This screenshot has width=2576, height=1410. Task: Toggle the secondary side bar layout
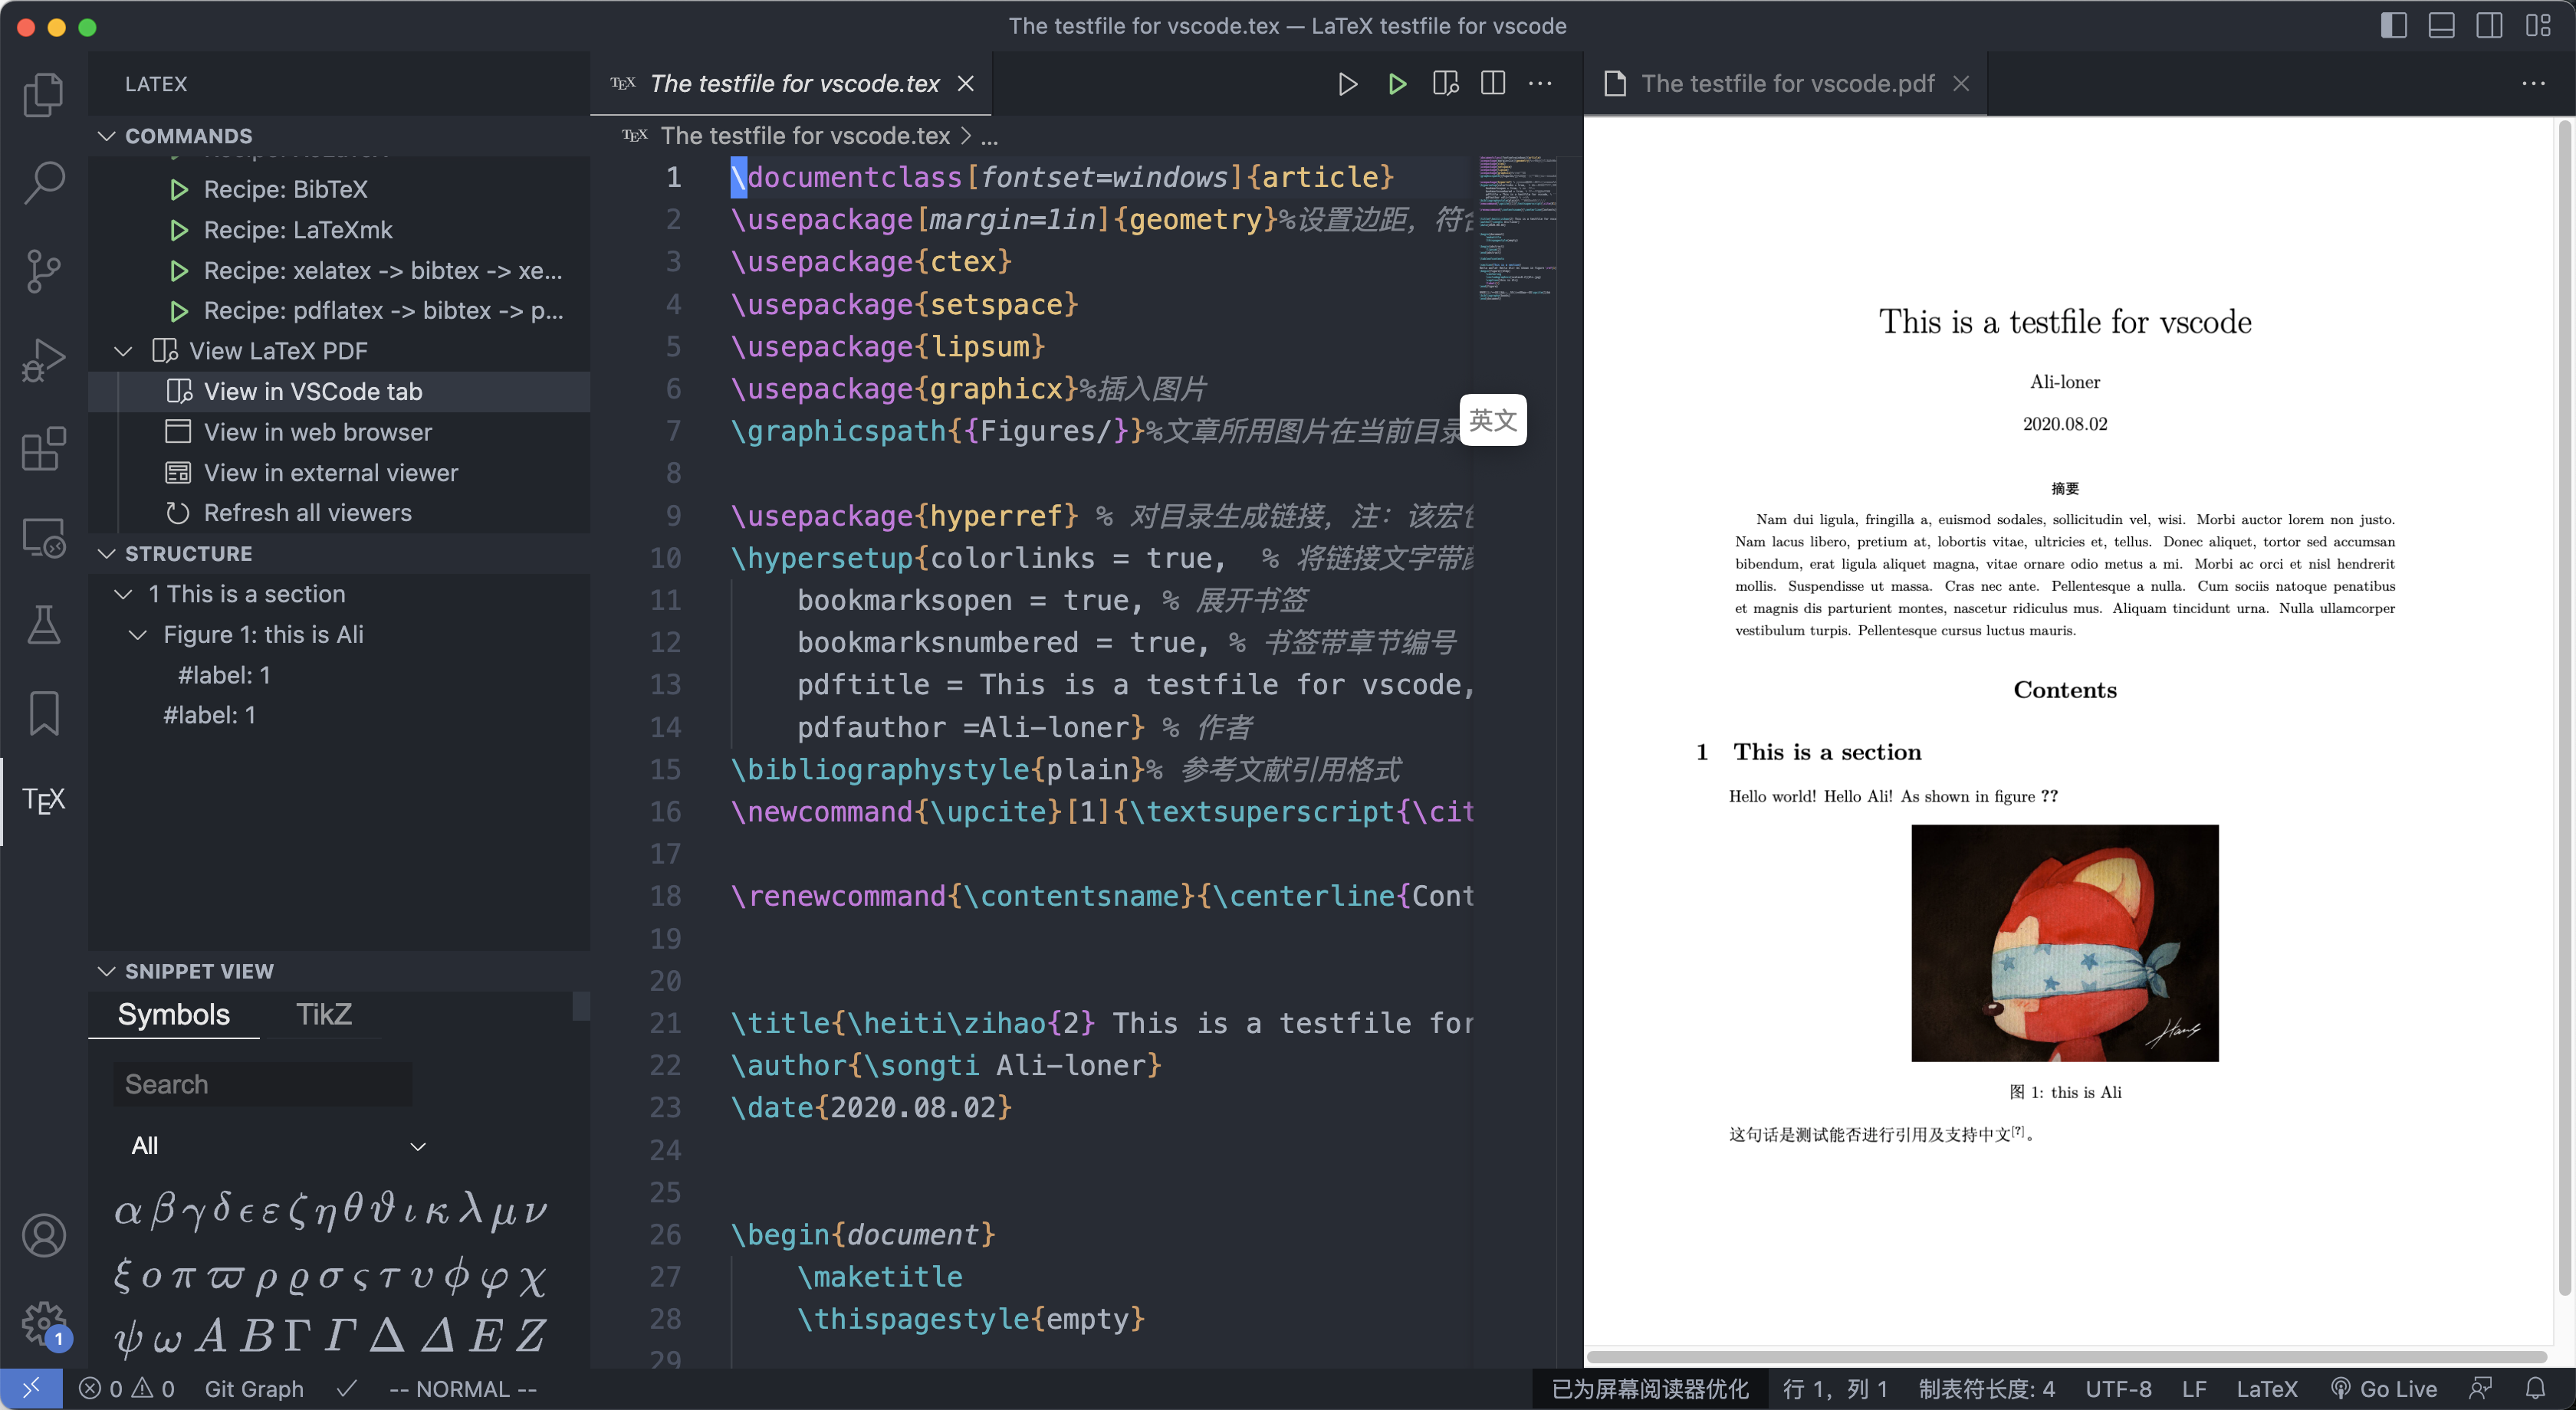point(2489,26)
